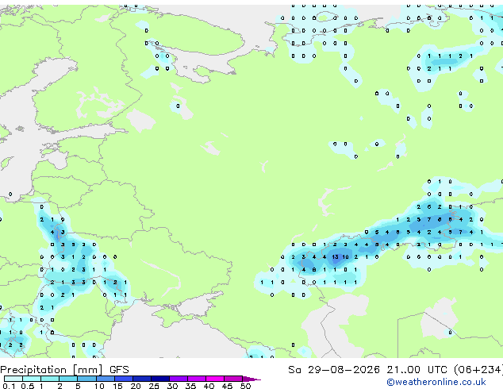Viewport: 503px width, 389px height.
Task: Click the forecast date 'Sa 29-08-2026 21:00 UTC' text
Action: [367, 370]
